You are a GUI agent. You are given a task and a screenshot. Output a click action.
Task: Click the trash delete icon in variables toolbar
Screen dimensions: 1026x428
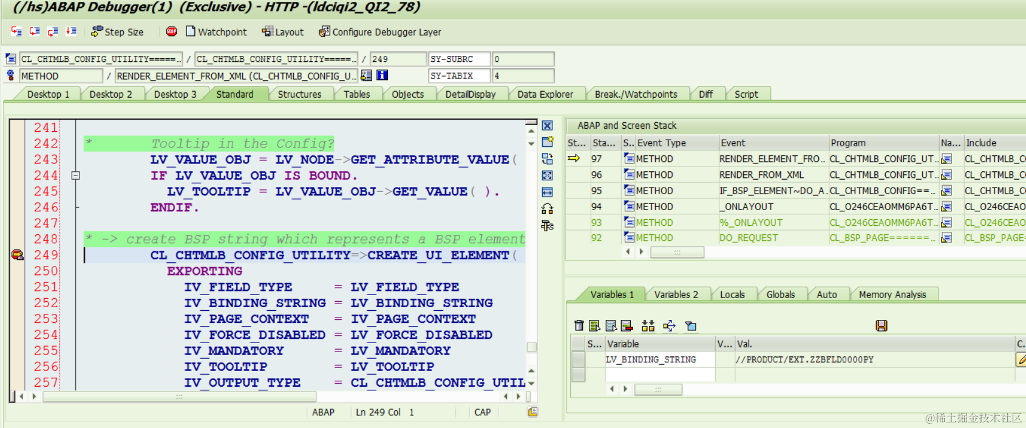[x=579, y=326]
